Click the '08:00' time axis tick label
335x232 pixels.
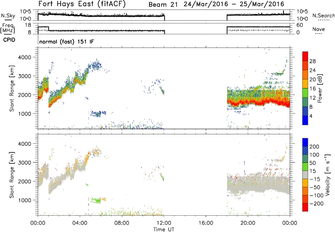pyautogui.click(x=122, y=223)
